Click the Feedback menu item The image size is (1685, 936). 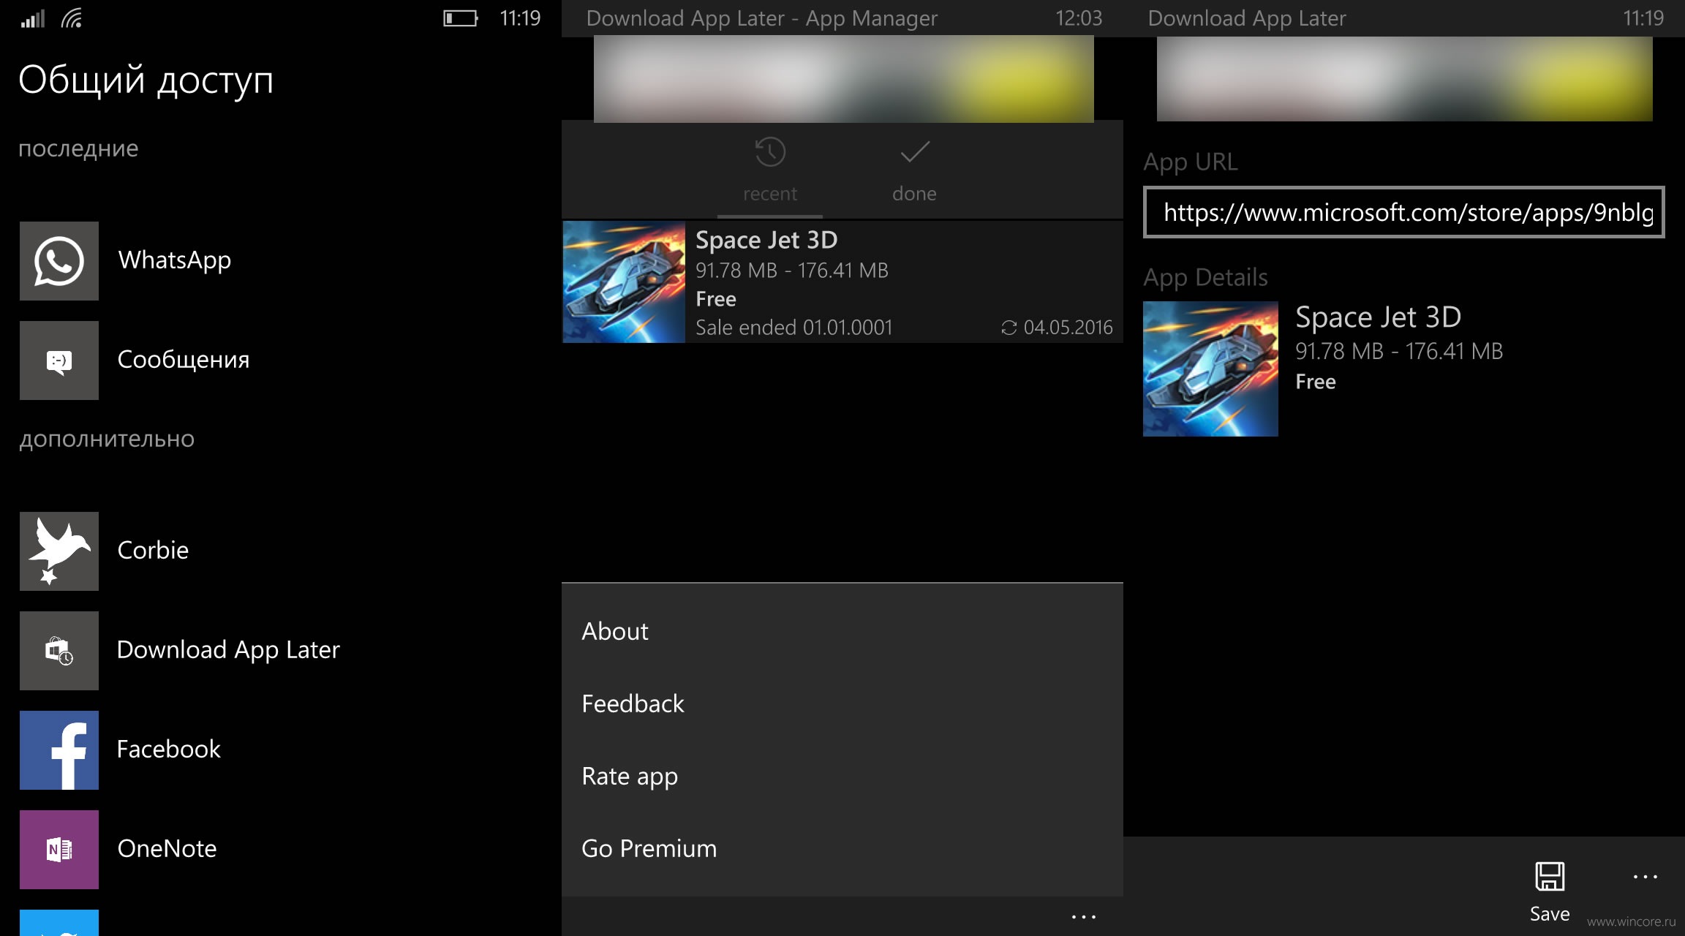coord(632,702)
